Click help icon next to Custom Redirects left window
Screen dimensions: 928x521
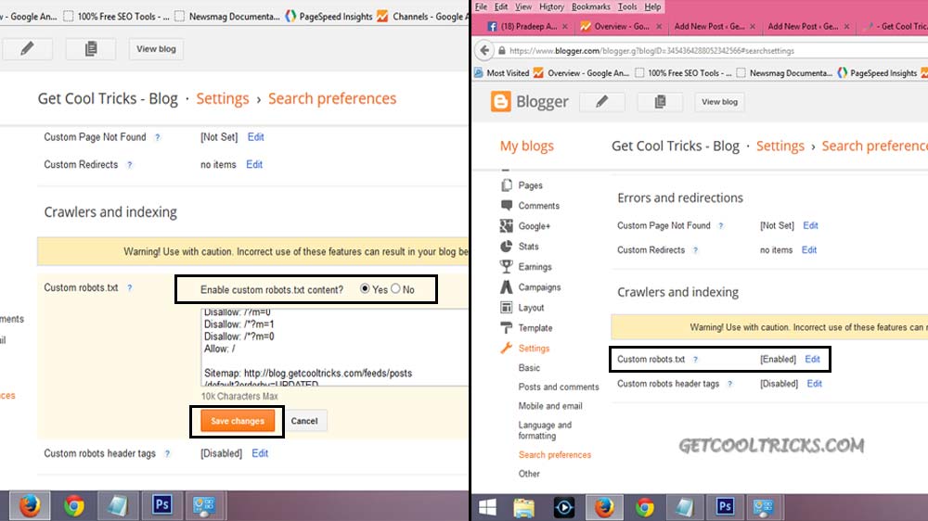click(x=130, y=165)
